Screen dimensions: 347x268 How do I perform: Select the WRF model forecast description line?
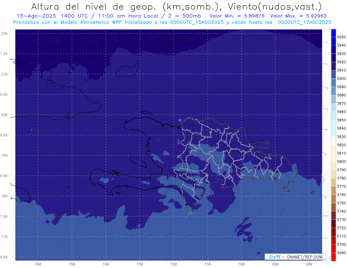click(172, 22)
